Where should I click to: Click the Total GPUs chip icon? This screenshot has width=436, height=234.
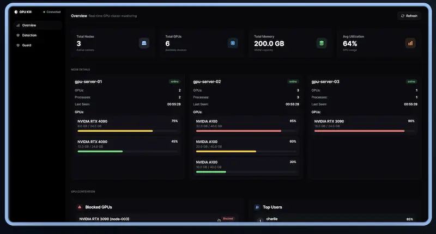point(233,43)
